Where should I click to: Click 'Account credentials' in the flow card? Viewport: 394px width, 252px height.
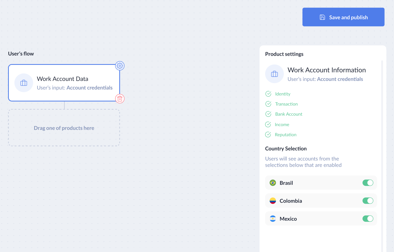[x=89, y=88]
